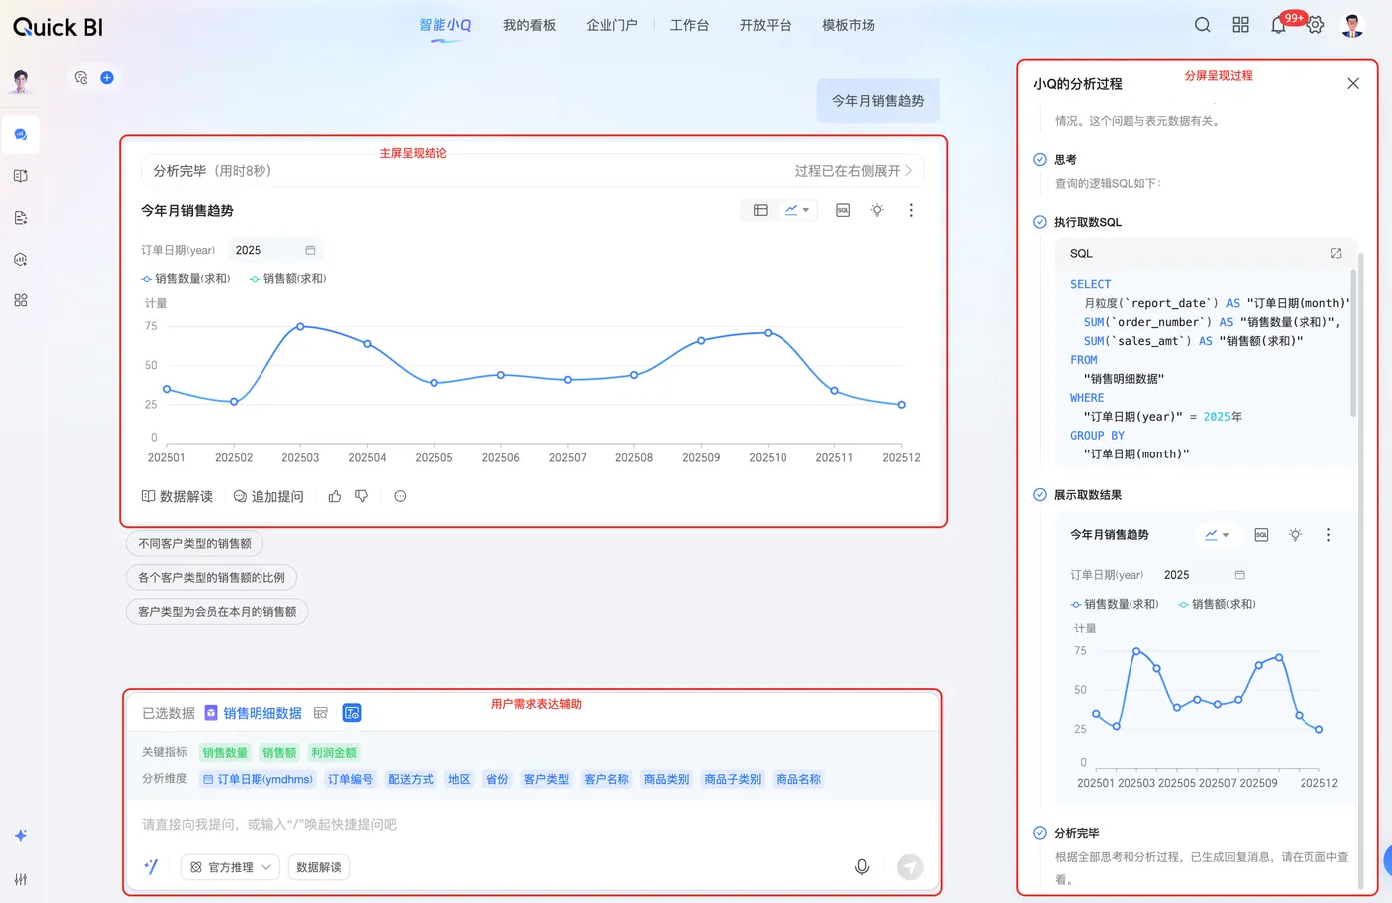Click the question input field

(x=532, y=824)
